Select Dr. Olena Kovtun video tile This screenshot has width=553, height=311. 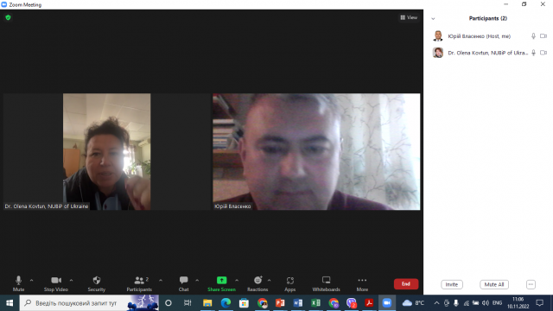(107, 152)
